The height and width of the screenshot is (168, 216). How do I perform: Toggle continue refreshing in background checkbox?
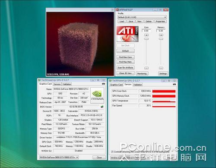(112, 152)
